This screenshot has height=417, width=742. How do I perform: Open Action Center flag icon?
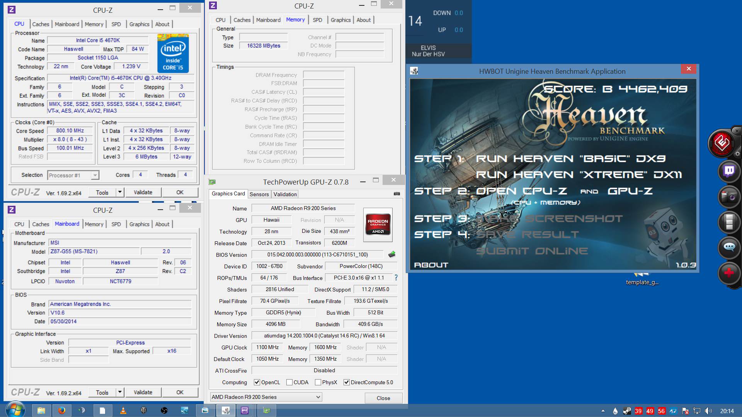685,411
